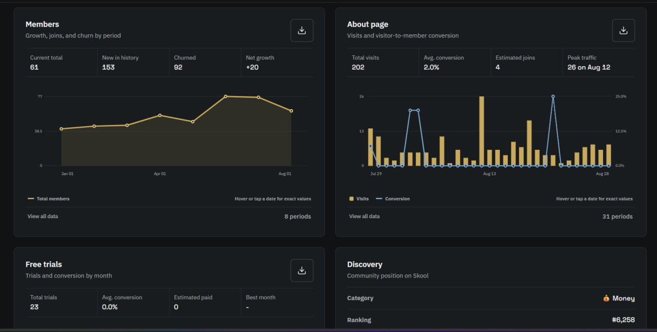Download the Free trials data
This screenshot has height=332, width=657.
pos(302,270)
